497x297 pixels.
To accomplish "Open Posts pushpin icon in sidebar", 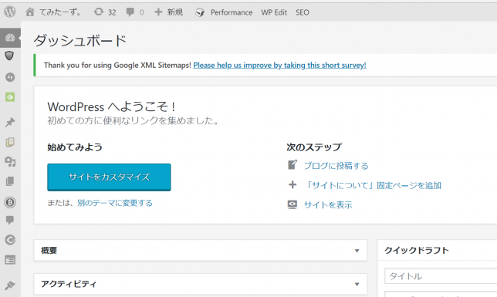I will 10,122.
